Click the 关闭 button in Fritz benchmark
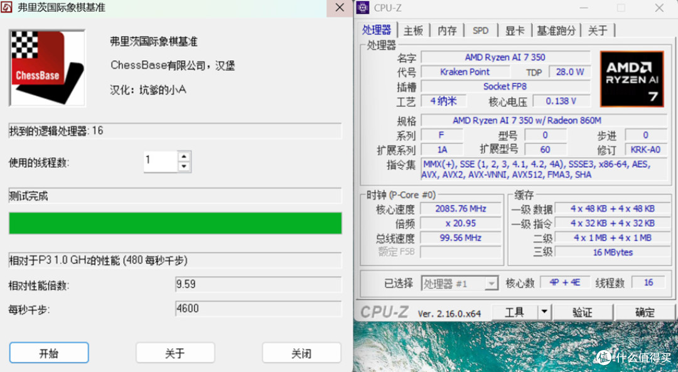The image size is (678, 372). coord(301,353)
